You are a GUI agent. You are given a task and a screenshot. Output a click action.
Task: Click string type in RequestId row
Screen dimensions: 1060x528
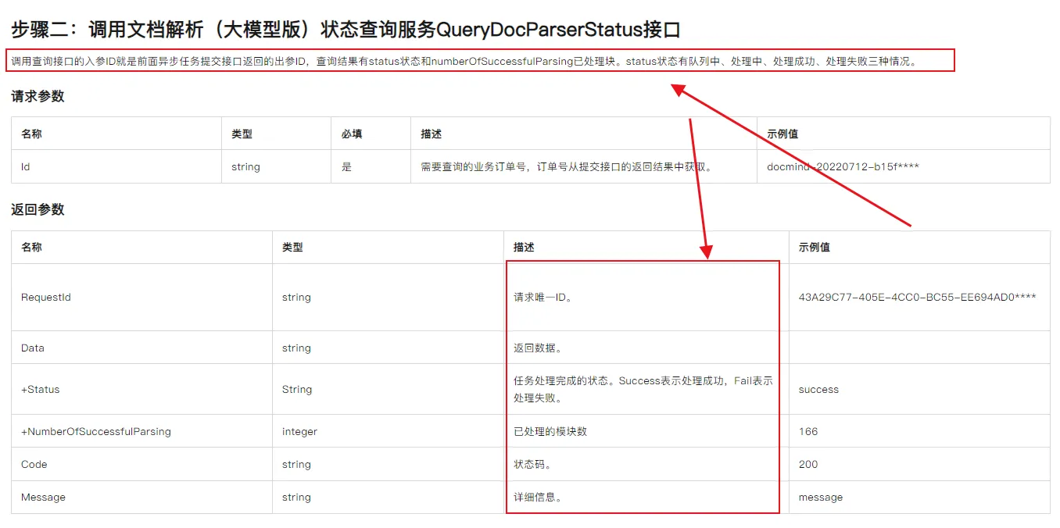coord(296,297)
